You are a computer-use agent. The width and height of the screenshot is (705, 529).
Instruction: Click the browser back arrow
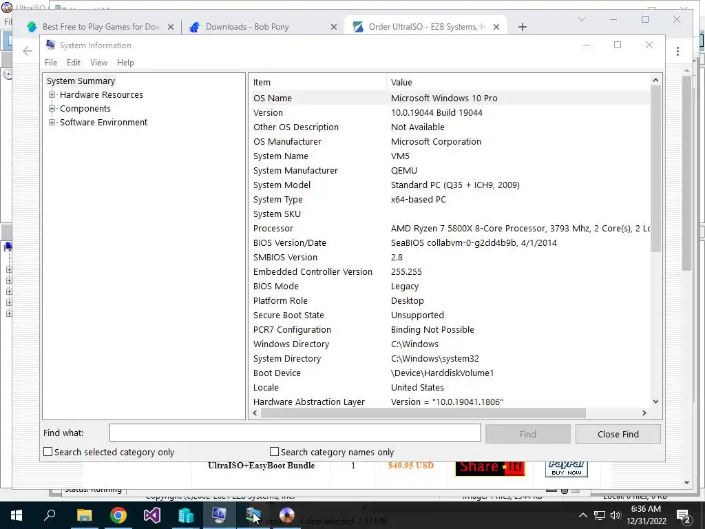pyautogui.click(x=28, y=51)
